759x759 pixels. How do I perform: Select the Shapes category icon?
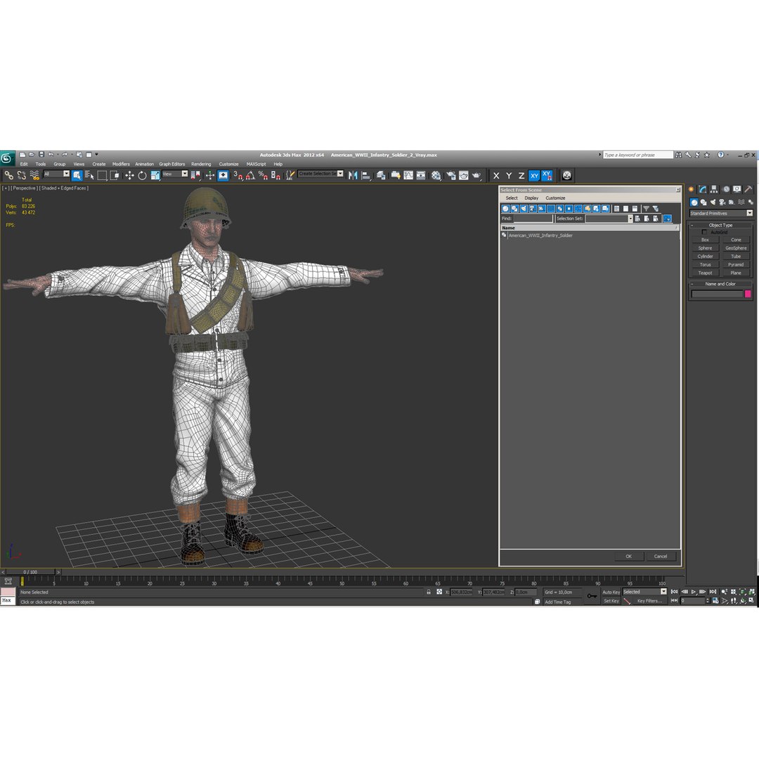point(703,202)
